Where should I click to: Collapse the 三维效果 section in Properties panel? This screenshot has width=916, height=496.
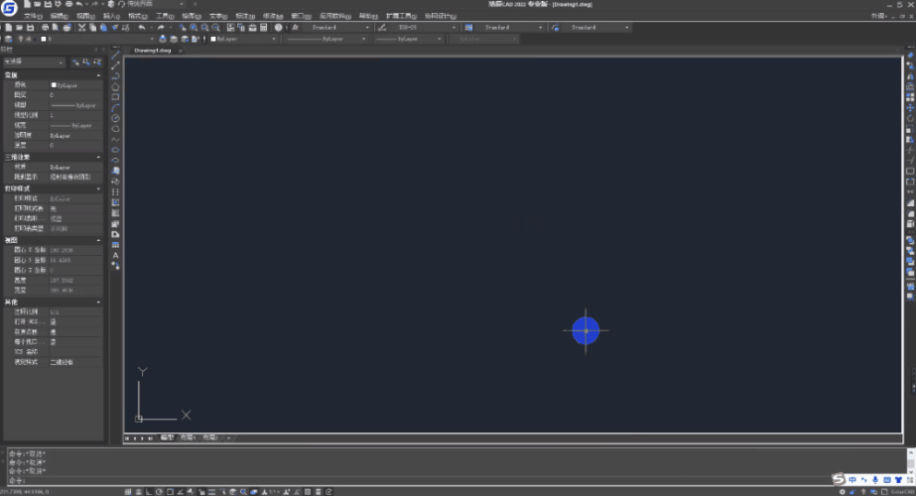coord(98,157)
